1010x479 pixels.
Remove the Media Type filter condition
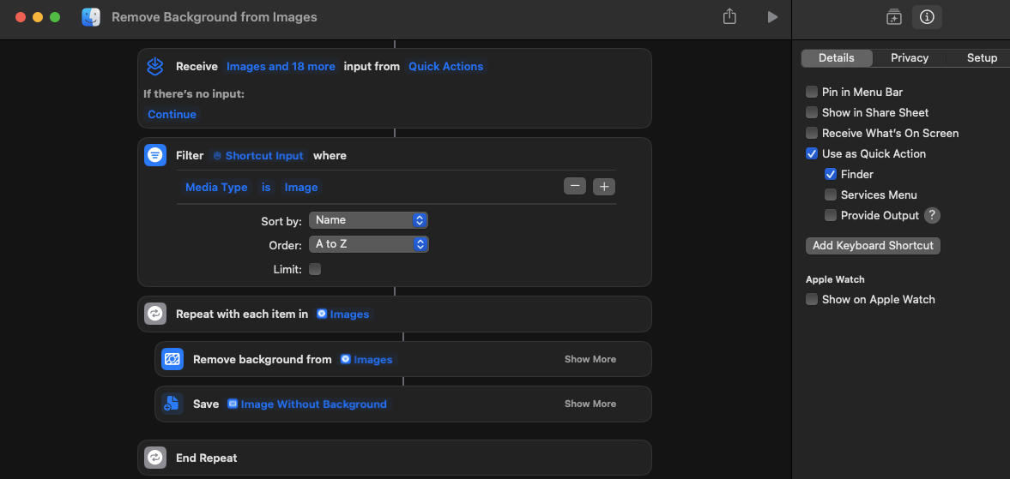tap(575, 186)
